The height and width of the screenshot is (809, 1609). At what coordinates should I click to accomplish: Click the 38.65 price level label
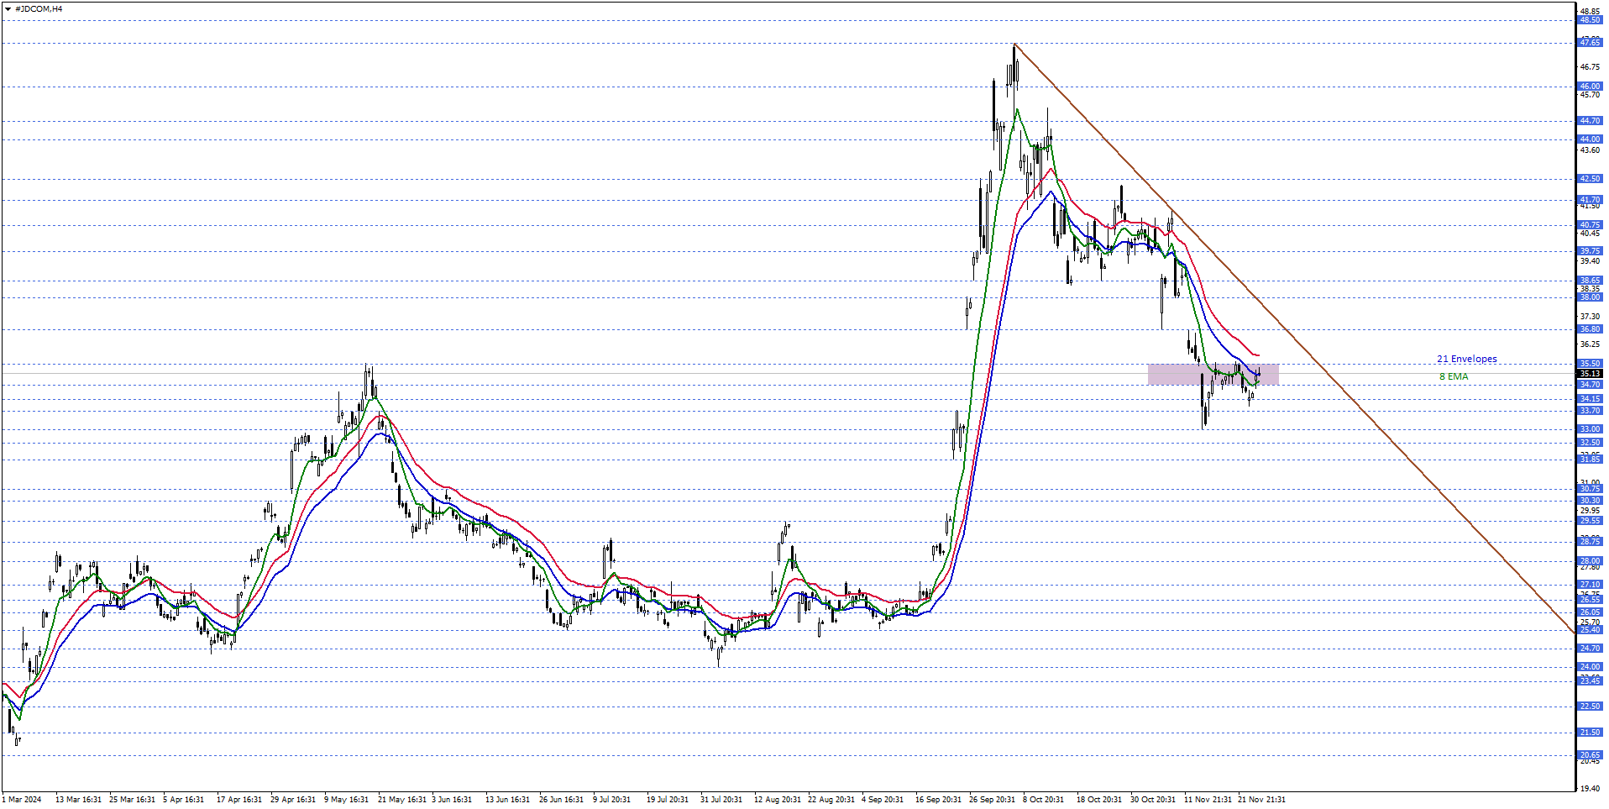point(1590,281)
